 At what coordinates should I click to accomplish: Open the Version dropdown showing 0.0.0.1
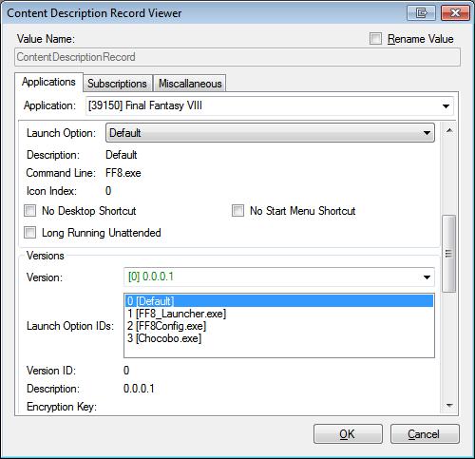point(279,277)
